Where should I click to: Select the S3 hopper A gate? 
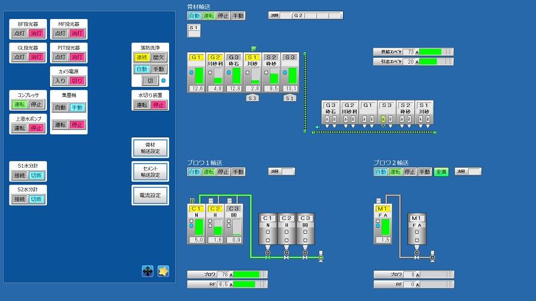[383, 118]
